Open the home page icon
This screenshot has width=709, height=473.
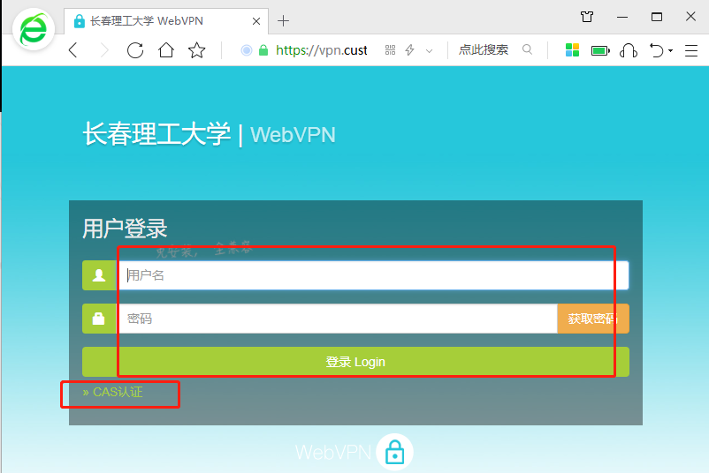tap(166, 49)
